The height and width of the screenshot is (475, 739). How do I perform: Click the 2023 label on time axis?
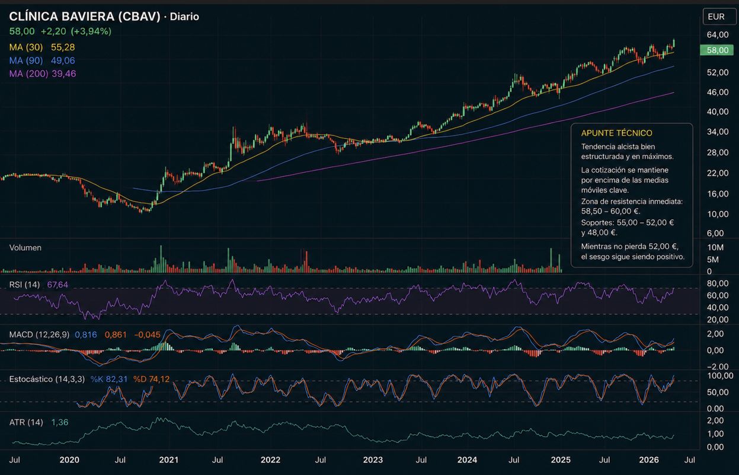click(x=373, y=460)
